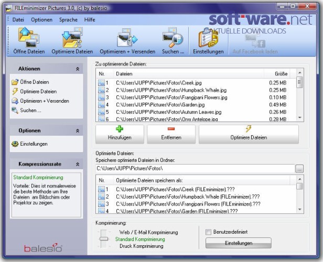Screen dimensions: 323x262
Task: Click the image icon of Creek.jpg row
Action: click(x=101, y=83)
